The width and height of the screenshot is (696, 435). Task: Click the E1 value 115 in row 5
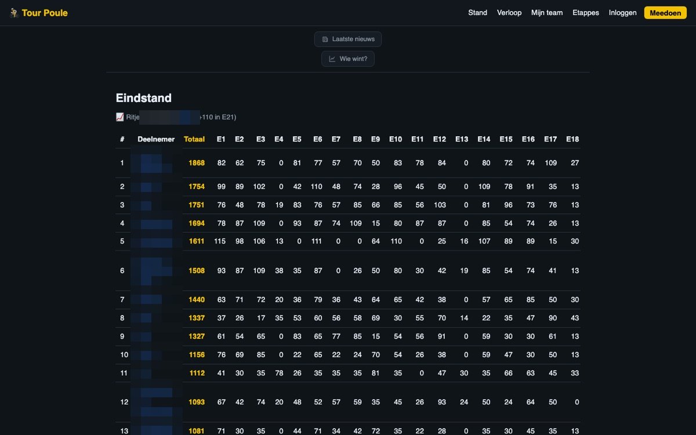tap(219, 241)
